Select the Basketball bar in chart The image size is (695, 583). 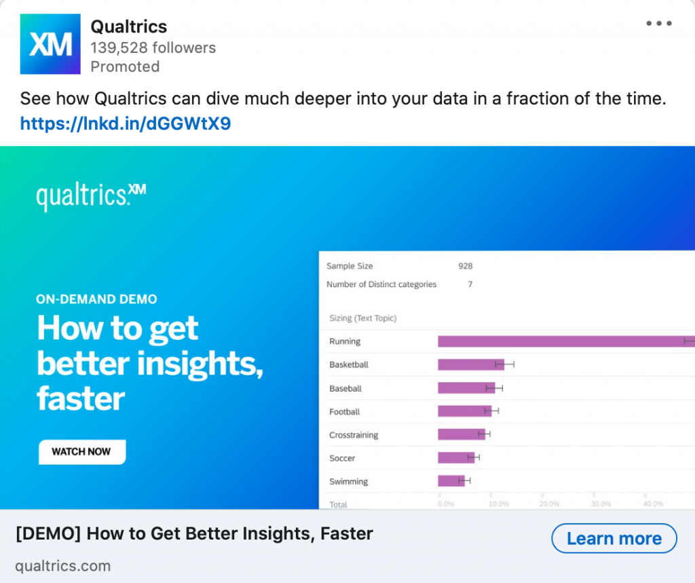(x=470, y=364)
